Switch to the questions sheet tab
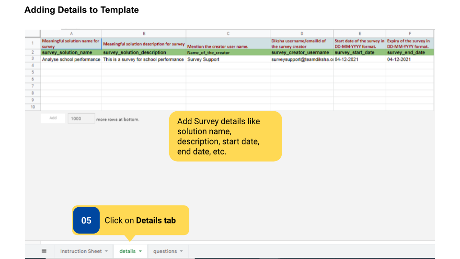The image size is (460, 259). click(x=165, y=251)
